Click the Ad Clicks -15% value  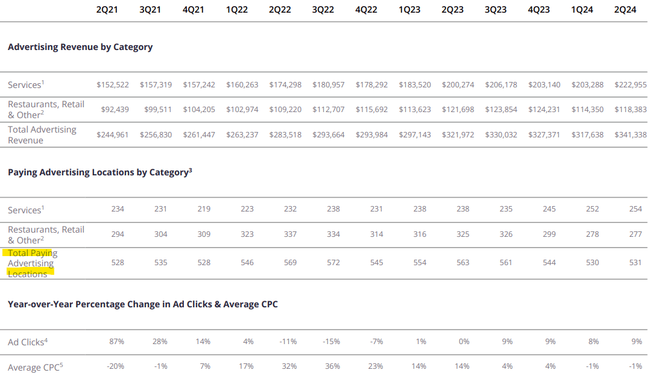coord(330,342)
